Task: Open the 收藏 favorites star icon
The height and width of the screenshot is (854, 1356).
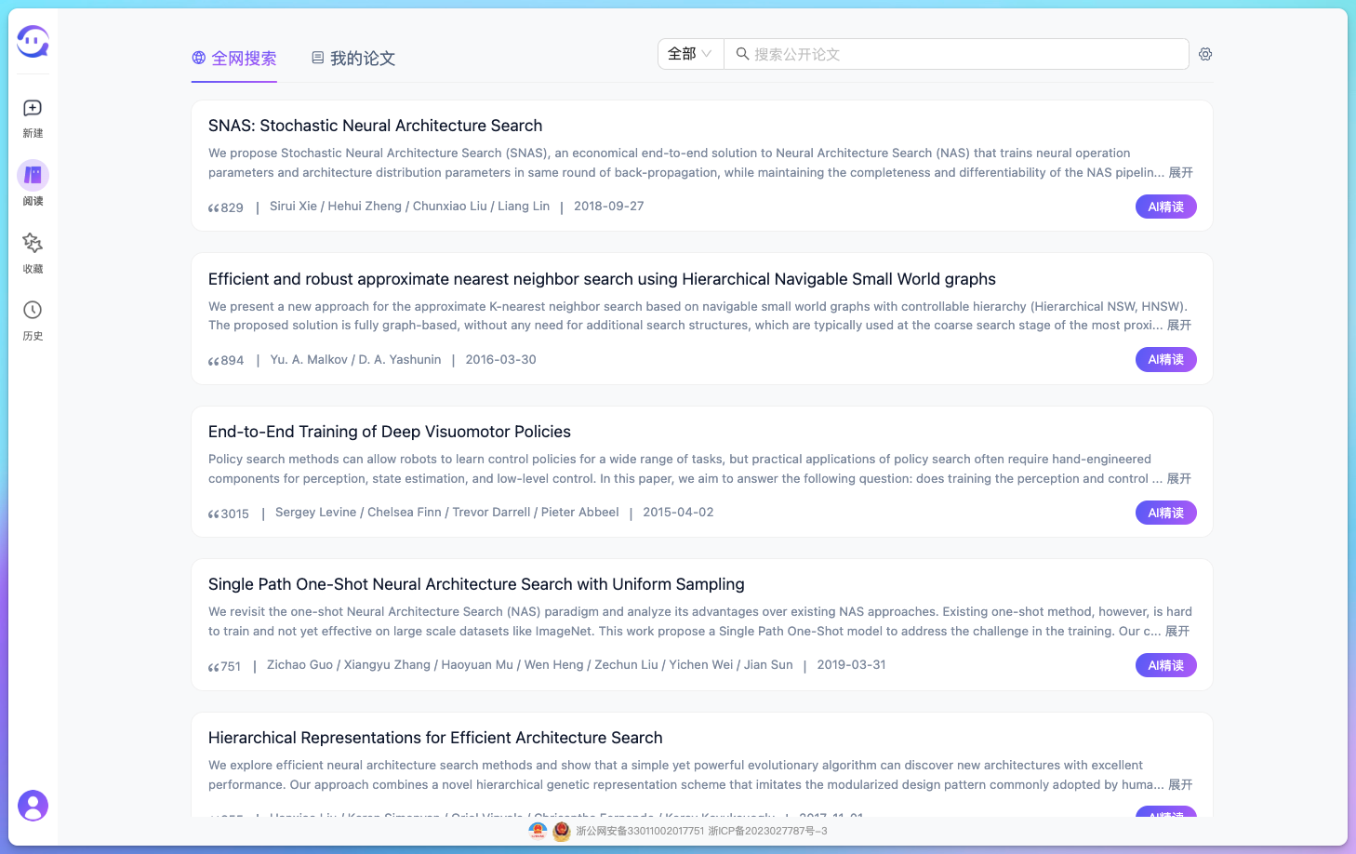Action: coord(33,243)
